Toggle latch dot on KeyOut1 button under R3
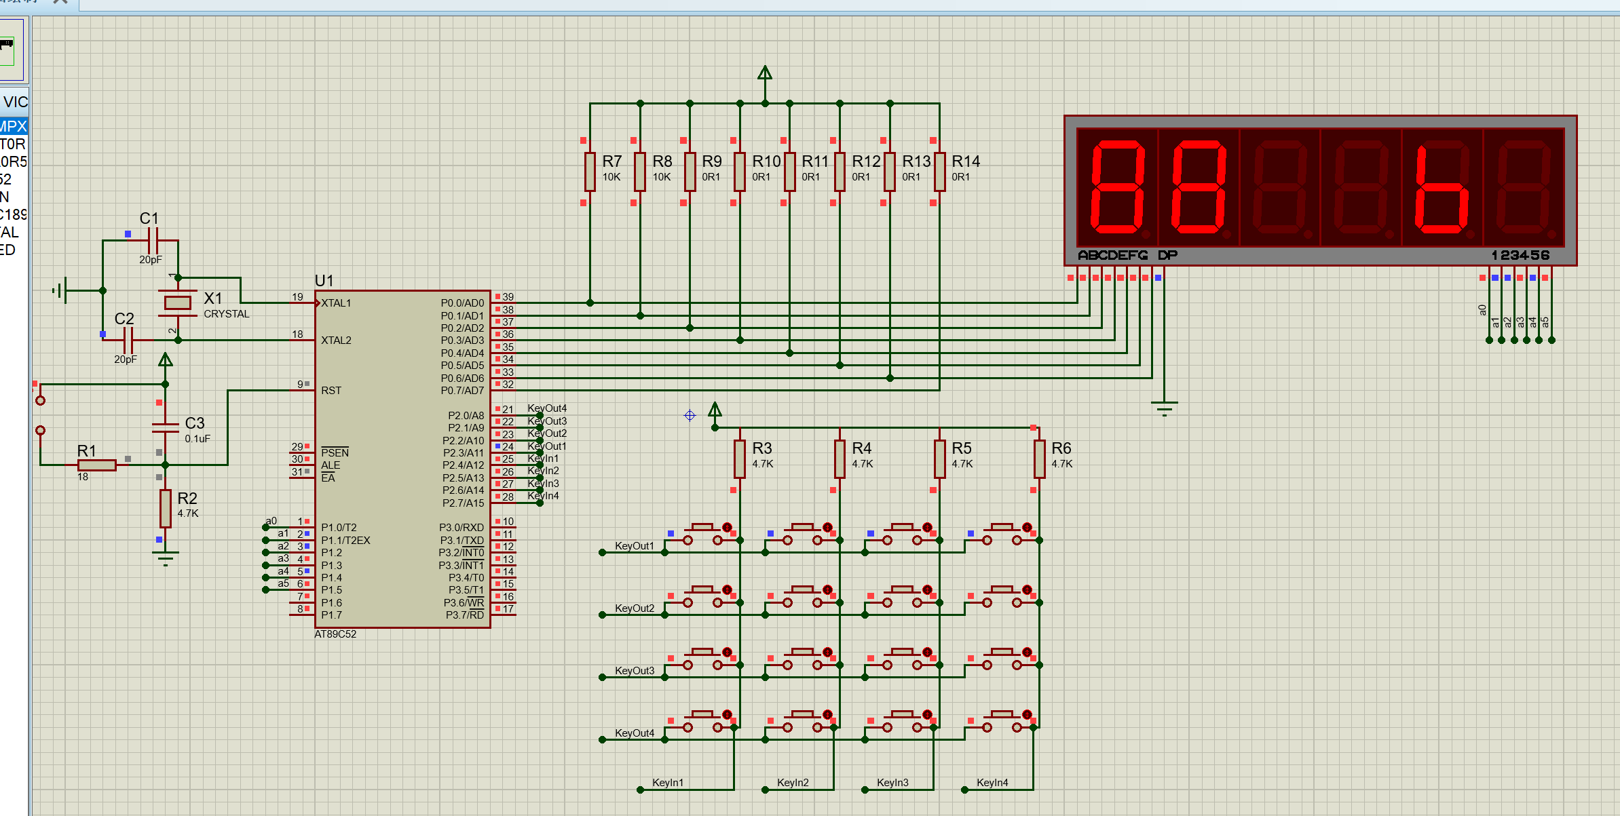Image resolution: width=1620 pixels, height=816 pixels. pos(727,527)
